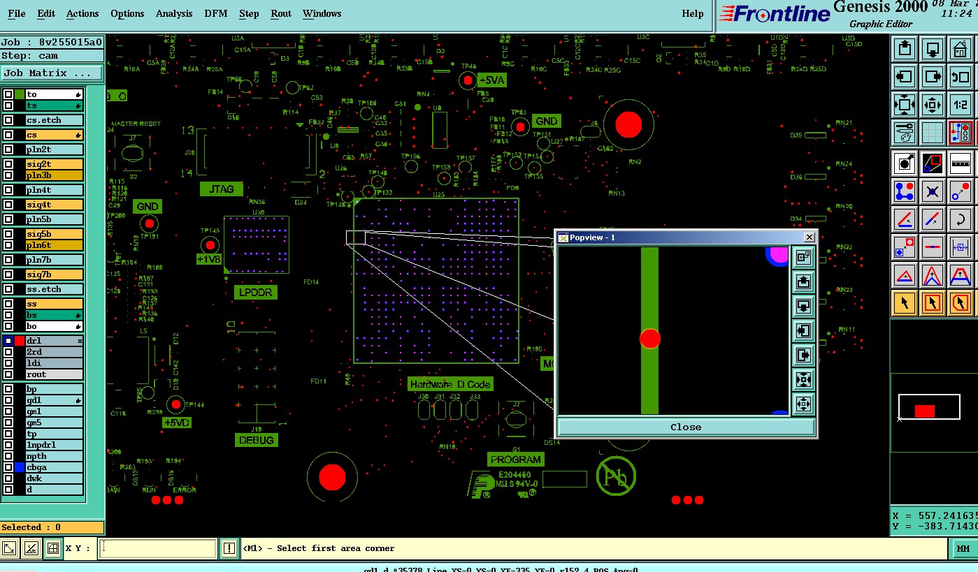This screenshot has height=572, width=978.
Task: Click the X Y coordinate input field
Action: (x=157, y=548)
